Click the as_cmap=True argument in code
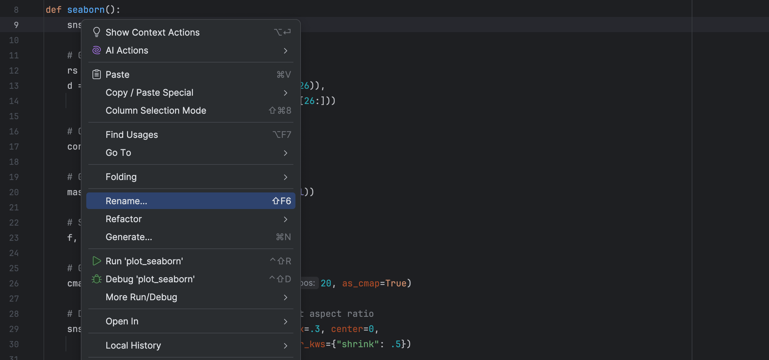 point(374,283)
